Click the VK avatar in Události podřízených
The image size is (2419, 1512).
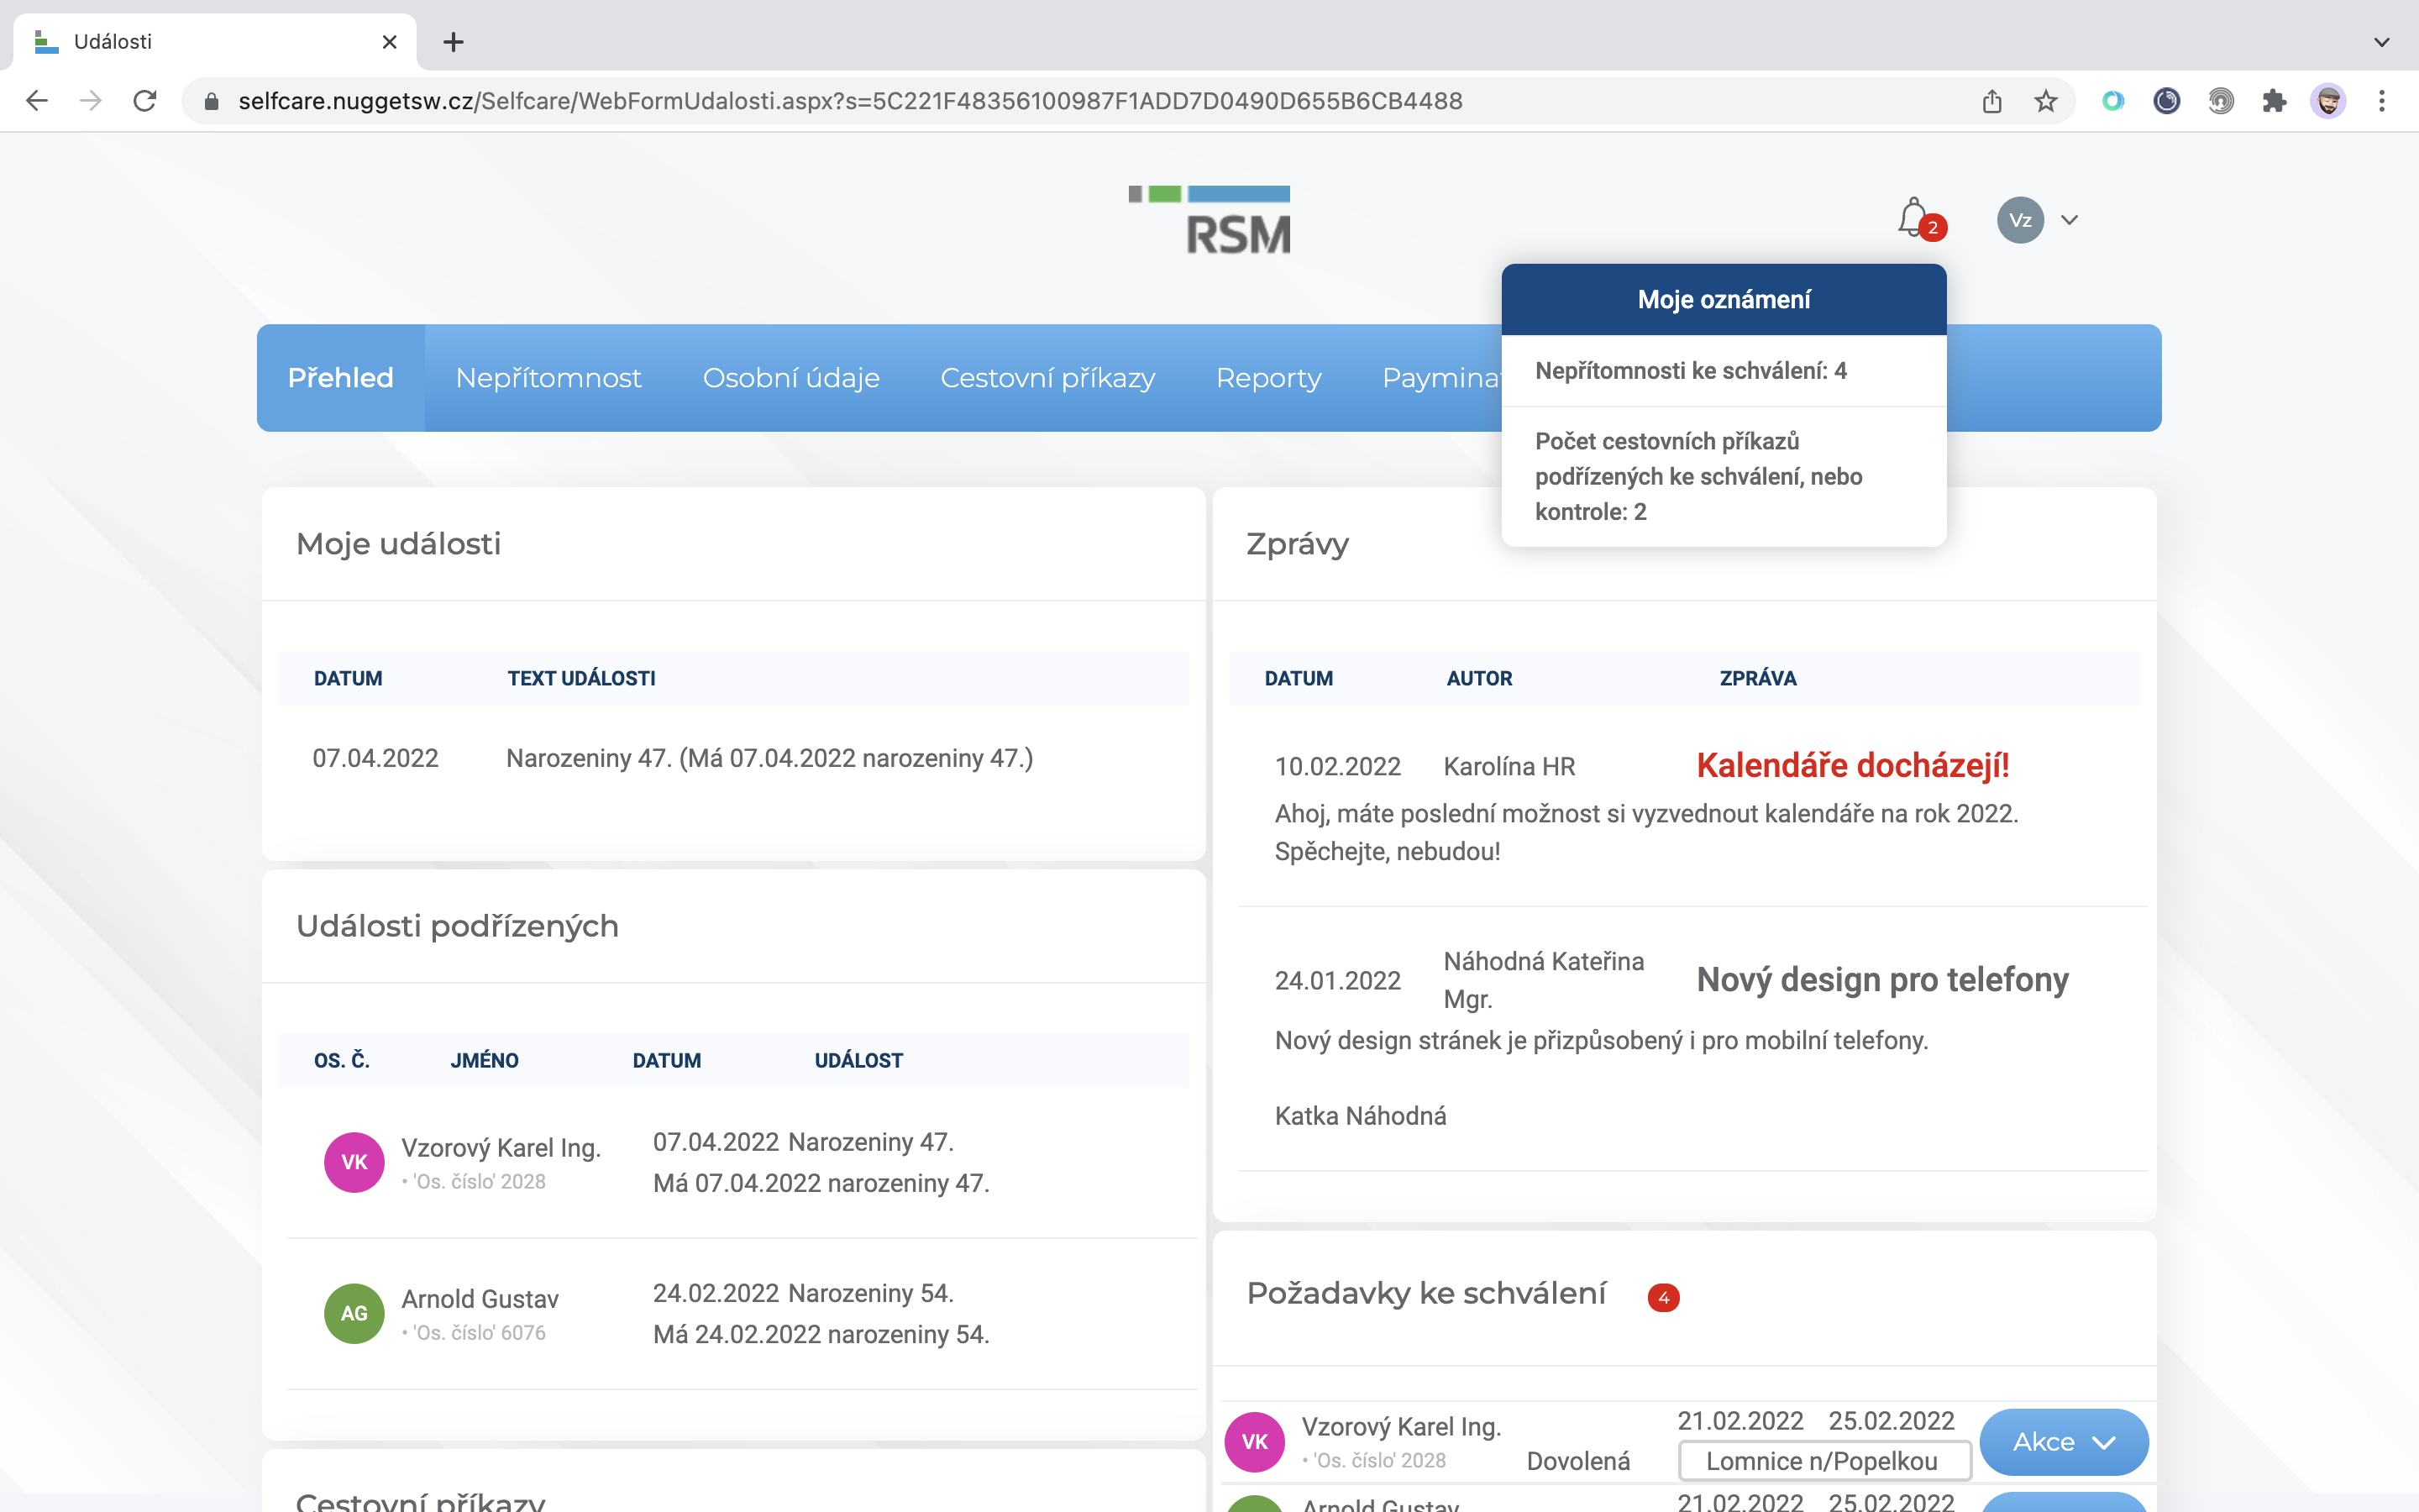pyautogui.click(x=354, y=1162)
